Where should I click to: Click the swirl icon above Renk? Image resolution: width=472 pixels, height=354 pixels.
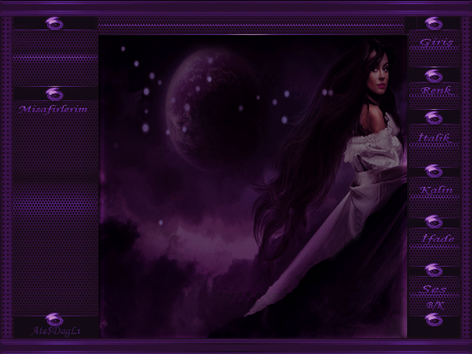[x=434, y=76]
